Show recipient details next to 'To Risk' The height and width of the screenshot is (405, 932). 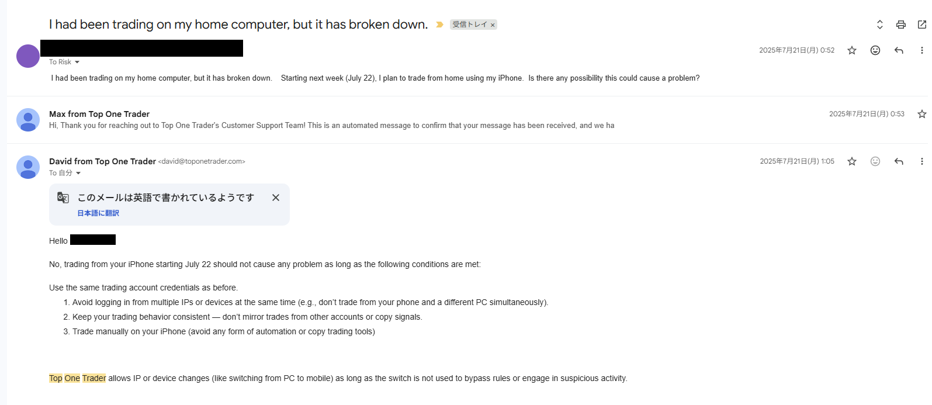point(77,62)
